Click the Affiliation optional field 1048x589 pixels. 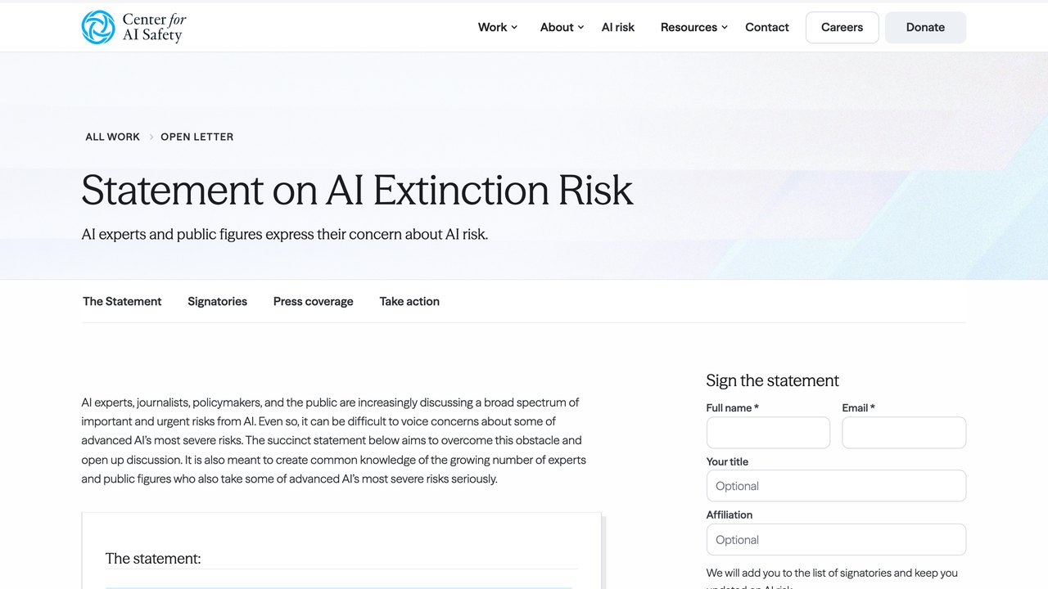click(836, 540)
